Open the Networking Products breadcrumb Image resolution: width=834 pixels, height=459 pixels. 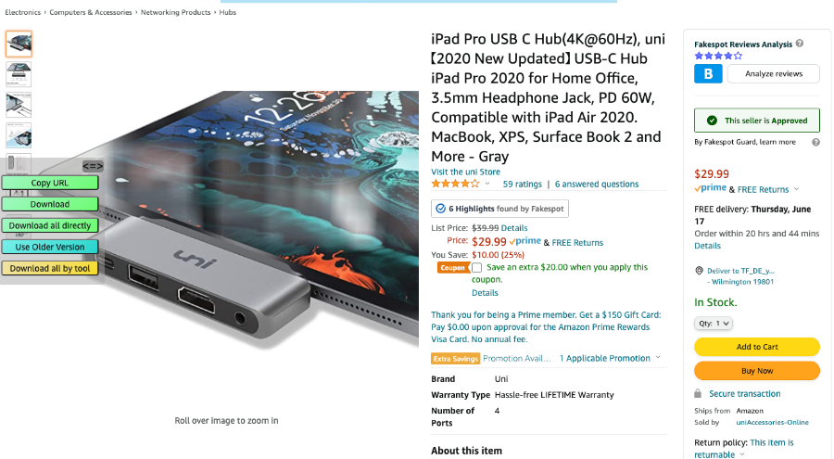(175, 12)
